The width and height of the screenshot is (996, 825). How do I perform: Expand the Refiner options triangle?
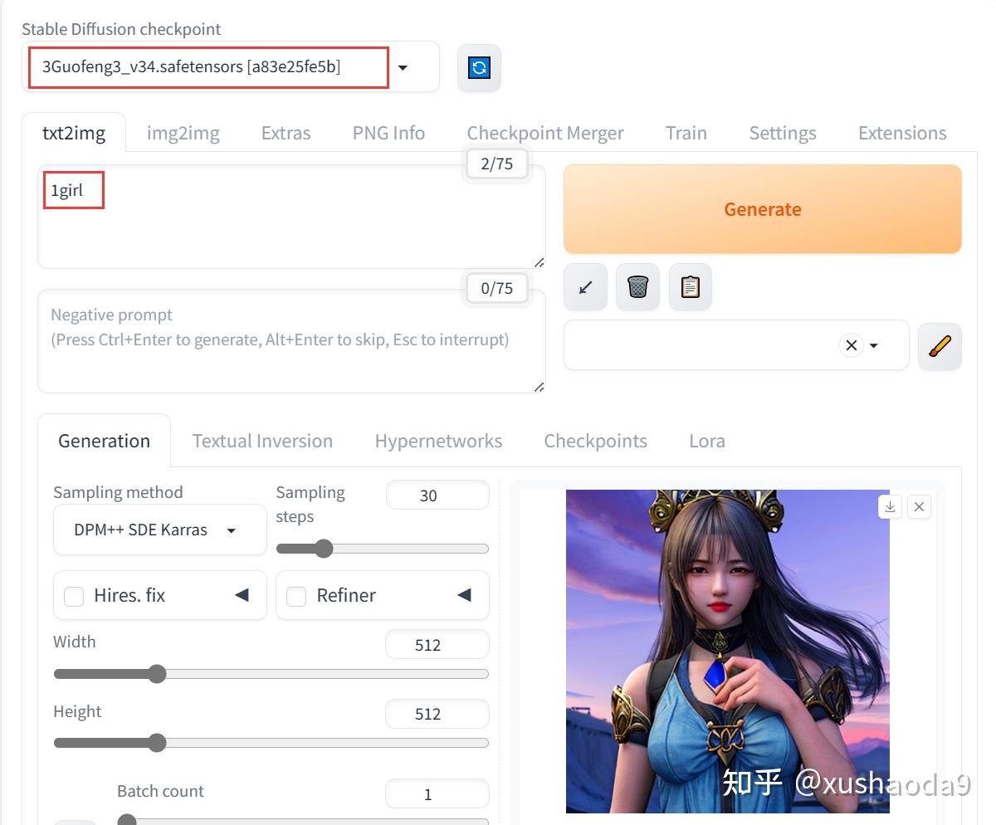[x=464, y=595]
